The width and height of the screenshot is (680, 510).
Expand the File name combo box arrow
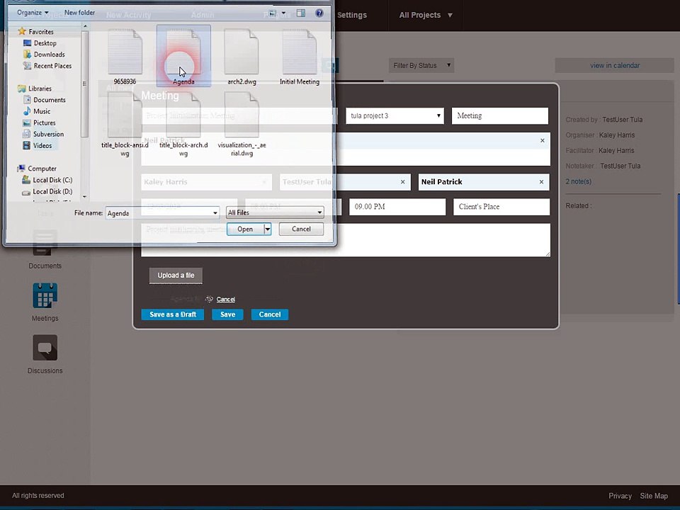215,212
